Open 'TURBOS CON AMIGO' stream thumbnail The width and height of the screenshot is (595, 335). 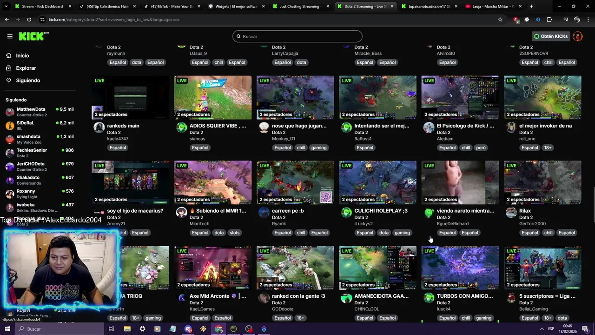coord(460,268)
